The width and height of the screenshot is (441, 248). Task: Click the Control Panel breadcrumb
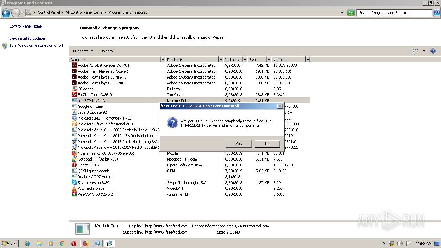tap(49, 12)
